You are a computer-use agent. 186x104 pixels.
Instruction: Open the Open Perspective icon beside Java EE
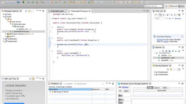(x=166, y=6)
